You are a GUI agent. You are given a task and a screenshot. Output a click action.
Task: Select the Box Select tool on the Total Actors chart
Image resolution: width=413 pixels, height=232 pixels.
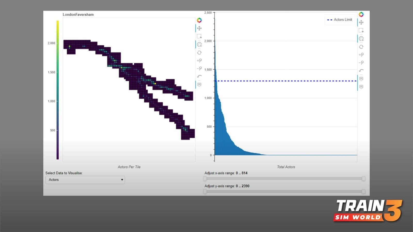[361, 30]
